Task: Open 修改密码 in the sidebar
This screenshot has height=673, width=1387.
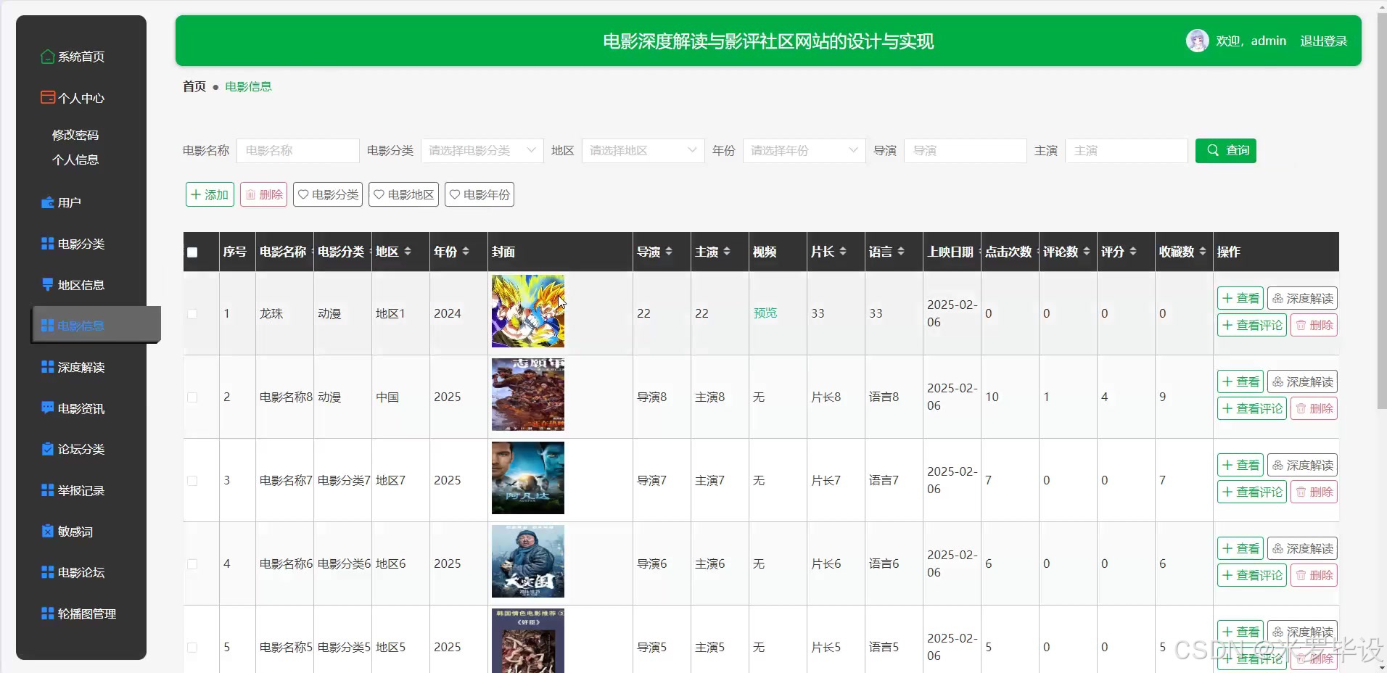Action: 75,135
